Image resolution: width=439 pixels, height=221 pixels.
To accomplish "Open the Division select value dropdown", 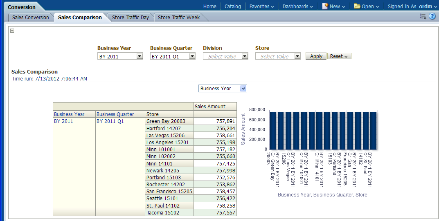I will (245, 56).
